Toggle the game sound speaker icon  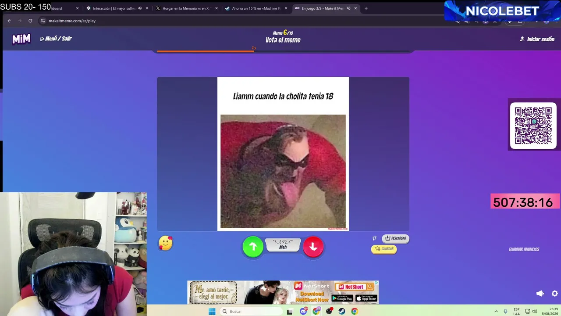point(540,294)
